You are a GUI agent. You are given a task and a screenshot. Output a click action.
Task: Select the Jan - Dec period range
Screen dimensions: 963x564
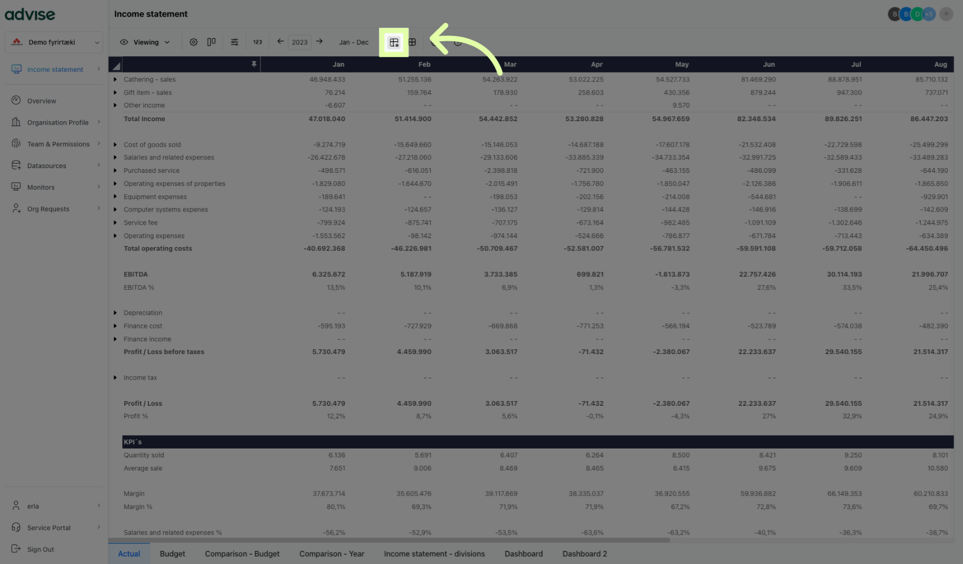coord(354,42)
